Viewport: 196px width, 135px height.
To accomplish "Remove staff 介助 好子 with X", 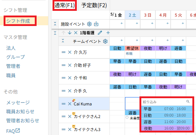I will 70,65.
